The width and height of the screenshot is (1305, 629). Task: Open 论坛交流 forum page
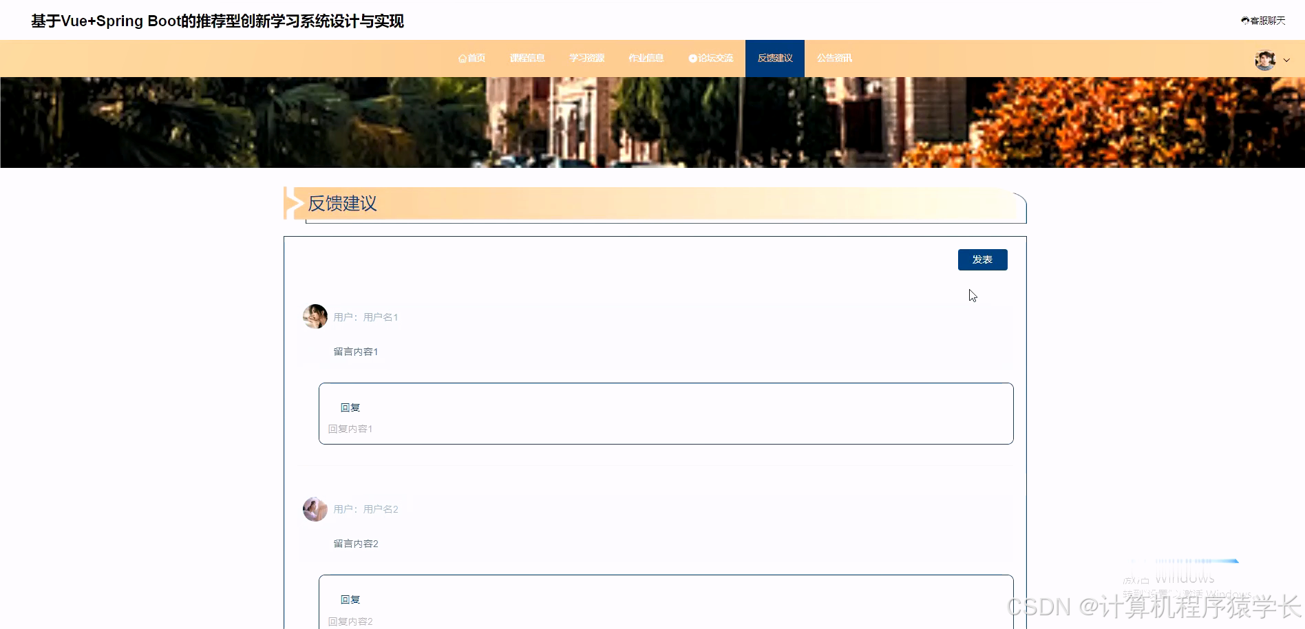[710, 58]
